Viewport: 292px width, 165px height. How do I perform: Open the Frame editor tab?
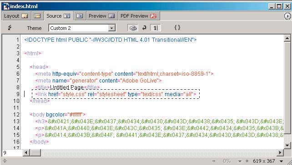pos(37,16)
